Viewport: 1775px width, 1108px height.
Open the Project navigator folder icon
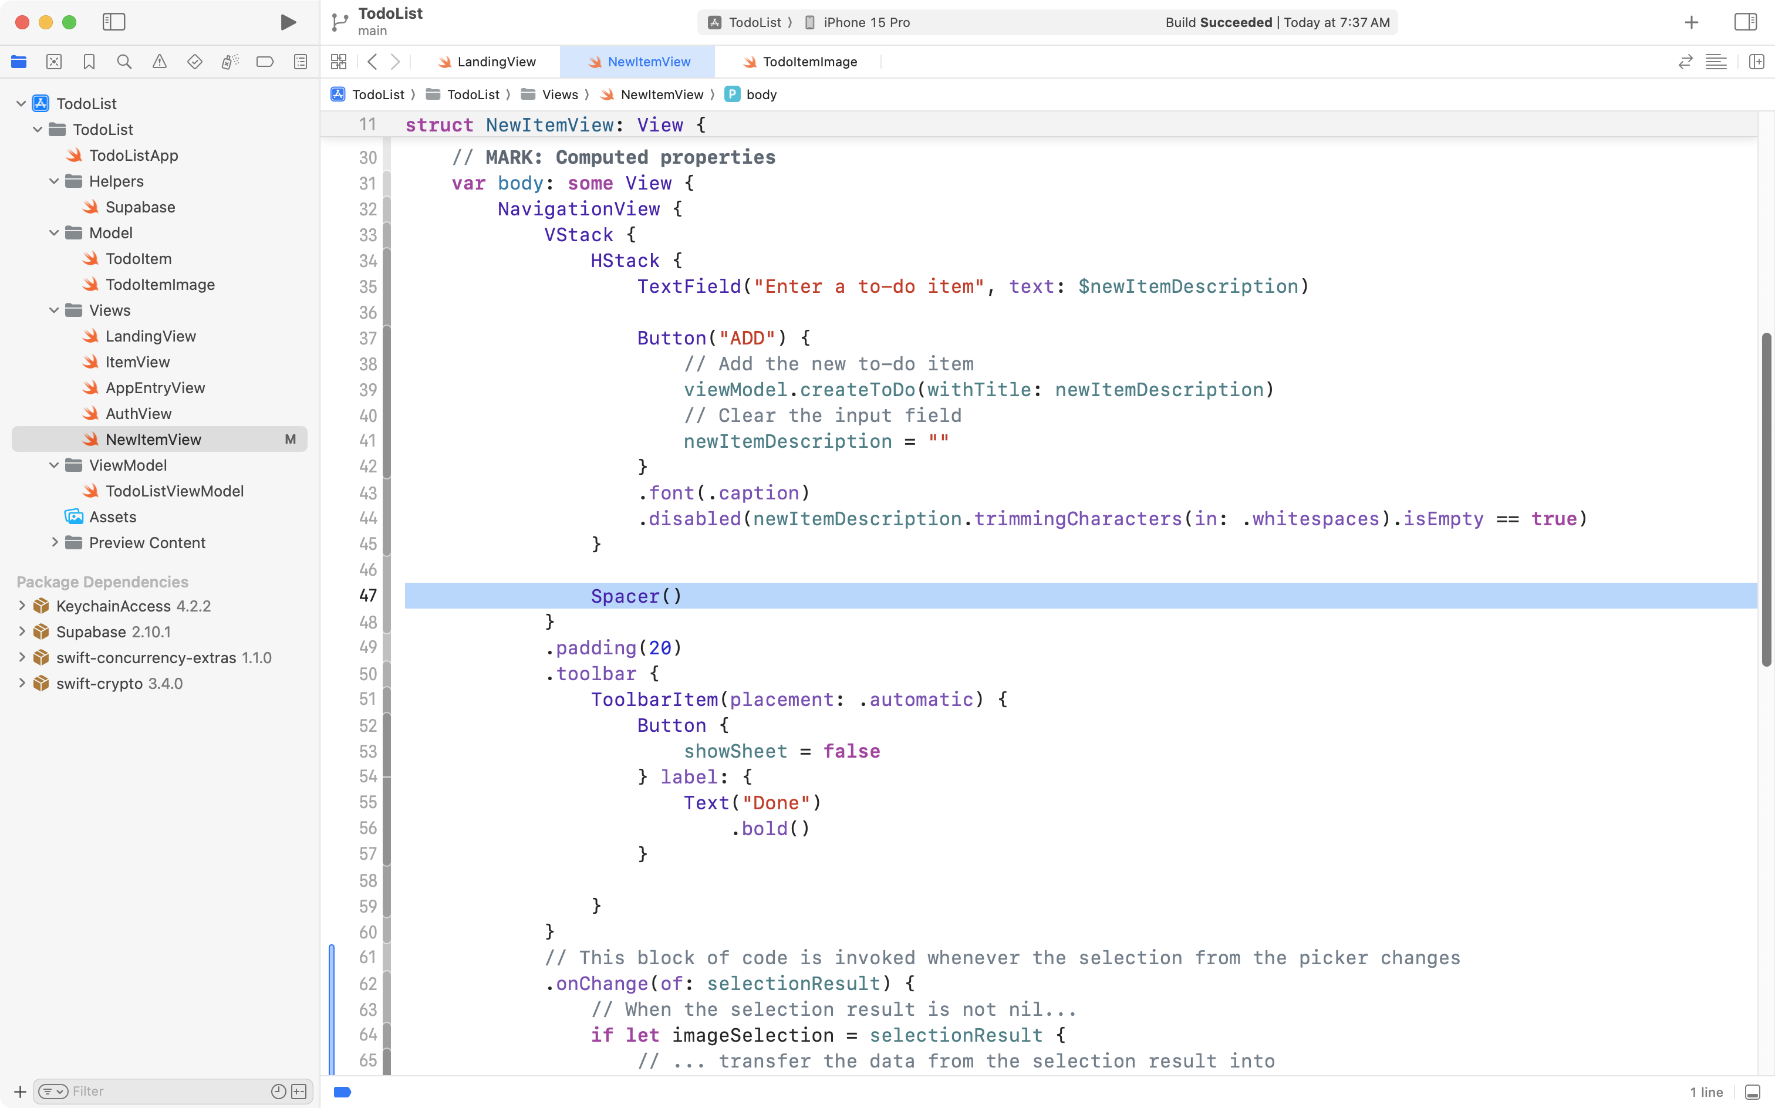(18, 62)
